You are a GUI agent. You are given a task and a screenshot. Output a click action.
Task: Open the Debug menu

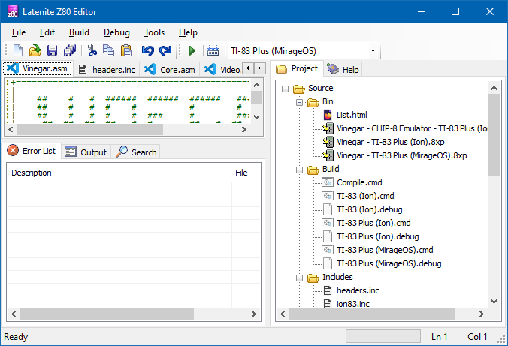coord(116,32)
